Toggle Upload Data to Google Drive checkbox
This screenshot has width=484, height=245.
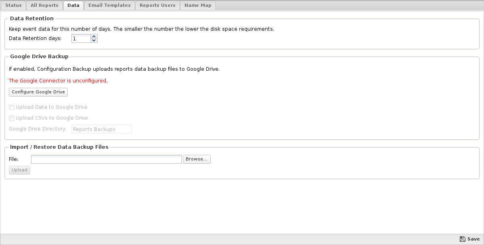tap(11, 107)
